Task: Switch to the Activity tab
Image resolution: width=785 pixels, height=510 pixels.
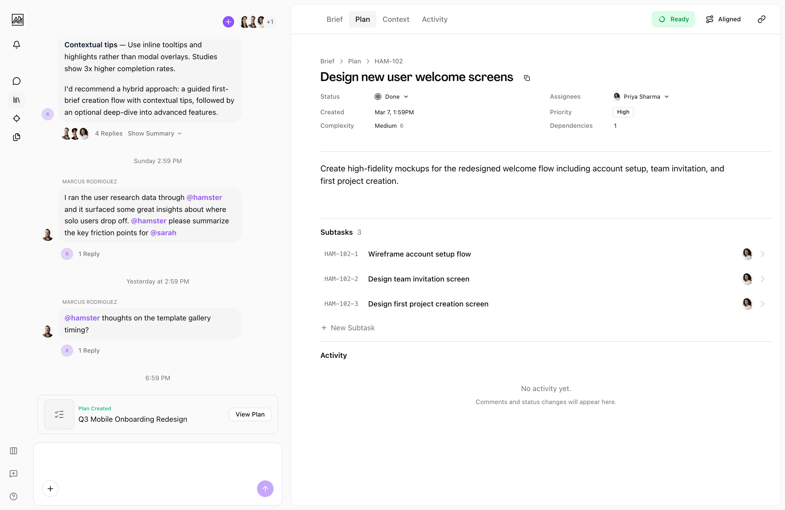Action: (434, 19)
